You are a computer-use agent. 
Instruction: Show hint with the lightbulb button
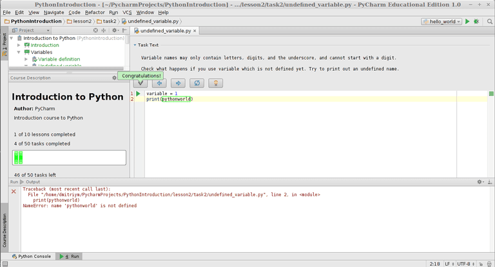[x=216, y=83]
